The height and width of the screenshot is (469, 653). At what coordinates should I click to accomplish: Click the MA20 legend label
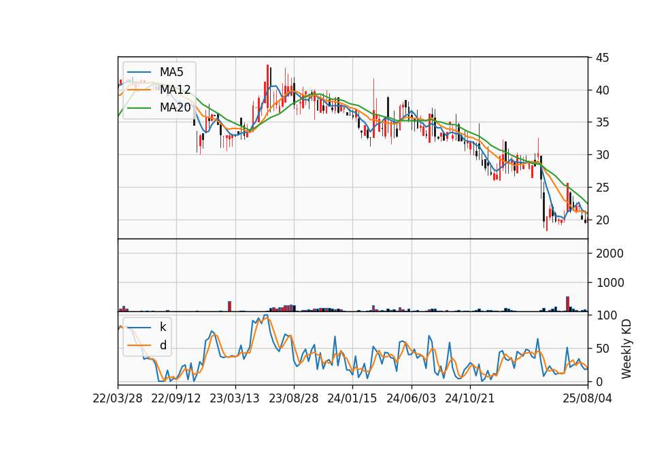pos(175,107)
